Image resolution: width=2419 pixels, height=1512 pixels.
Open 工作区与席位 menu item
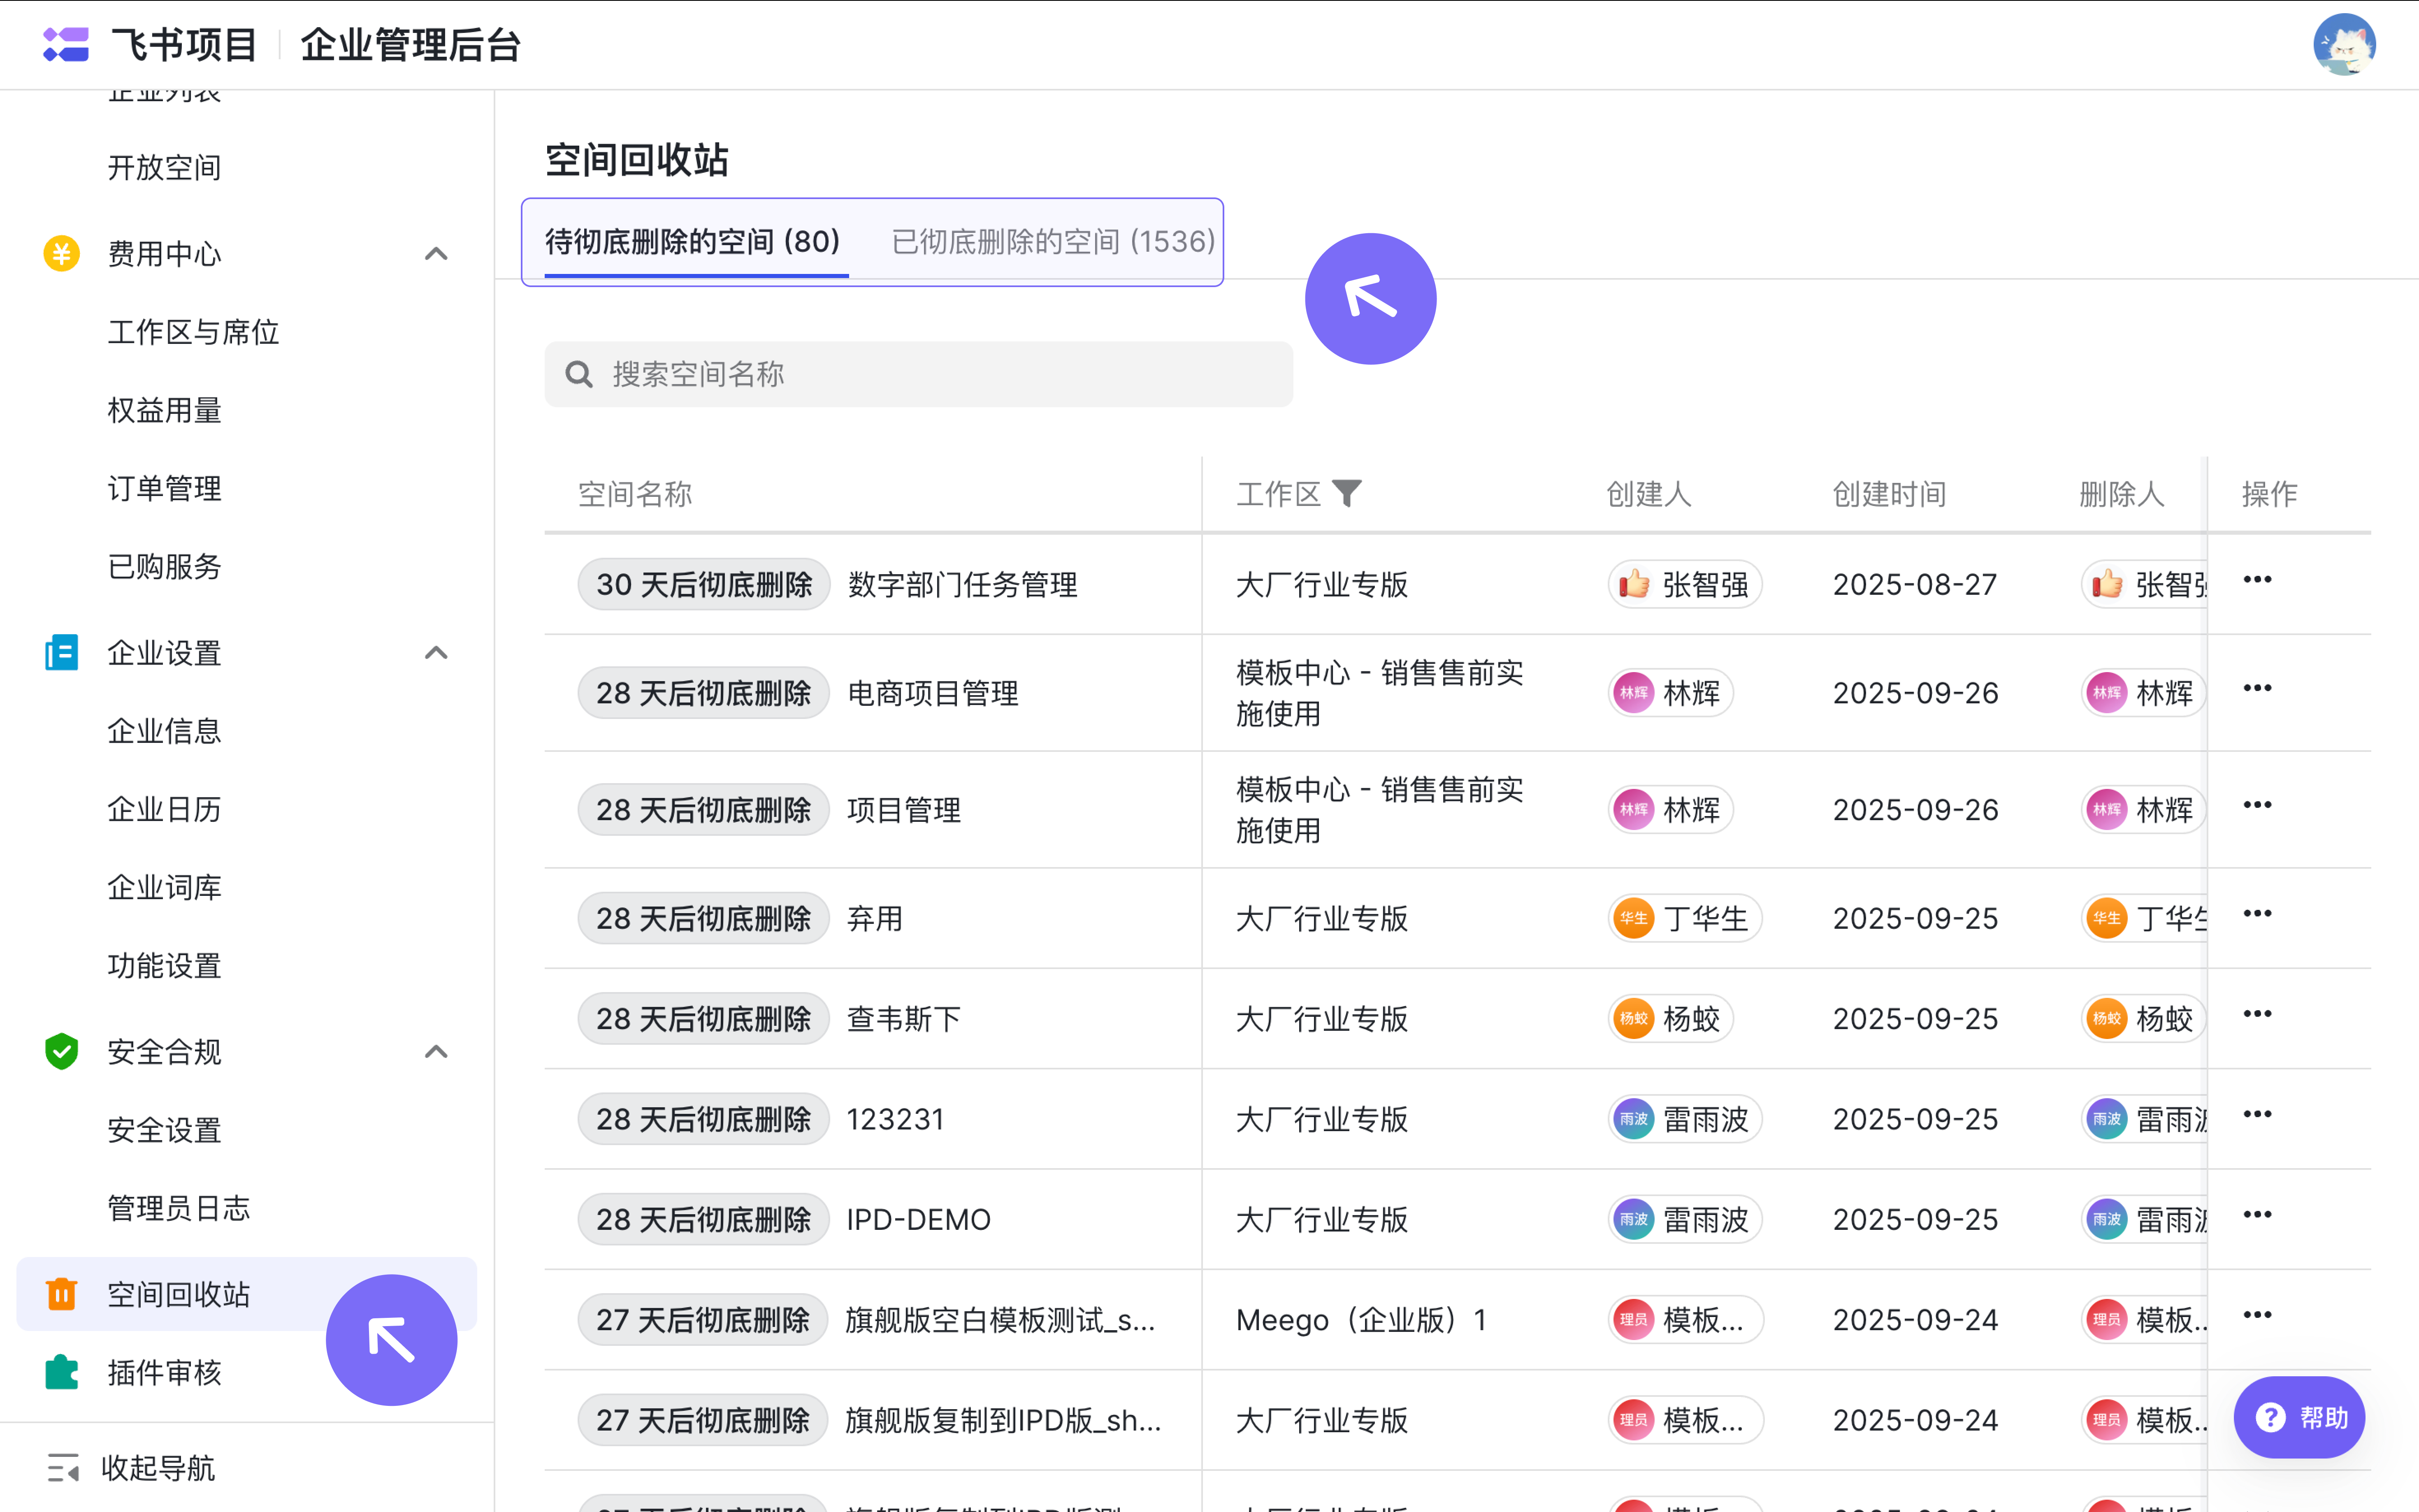click(193, 332)
